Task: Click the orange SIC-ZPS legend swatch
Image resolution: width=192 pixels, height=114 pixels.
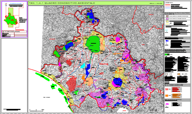Action: (179, 74)
